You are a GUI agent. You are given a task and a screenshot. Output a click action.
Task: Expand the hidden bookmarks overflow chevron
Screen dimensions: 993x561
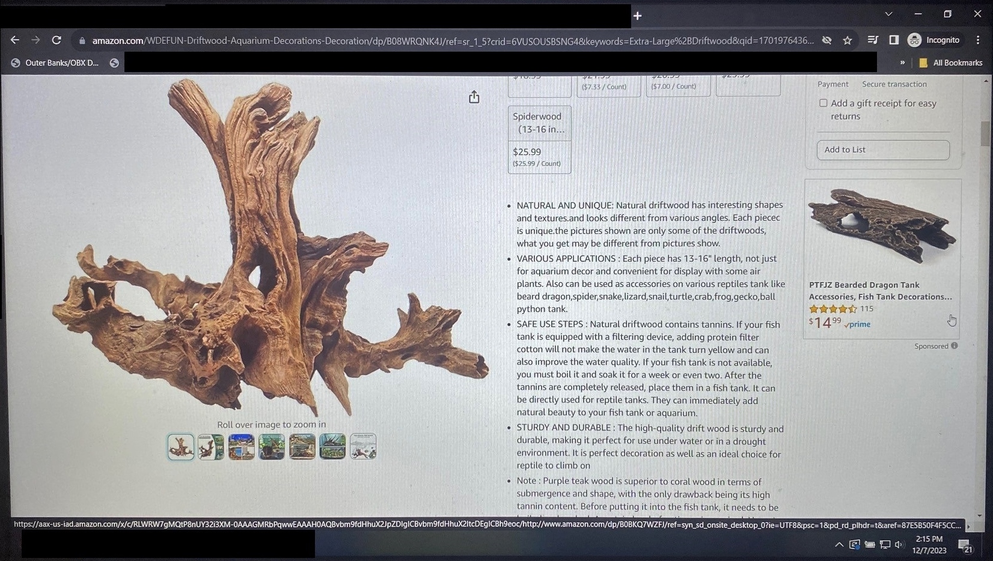click(x=902, y=62)
